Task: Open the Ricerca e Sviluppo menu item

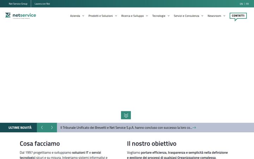Action: 133,16
